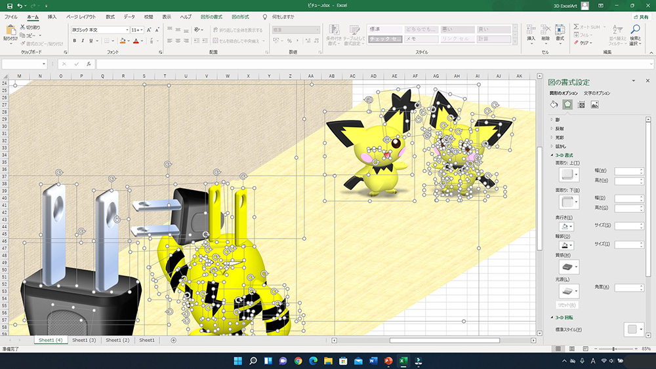Viewport: 656px width, 369px height.
Task: Open the Picture tab icon in format pane
Action: (x=594, y=105)
